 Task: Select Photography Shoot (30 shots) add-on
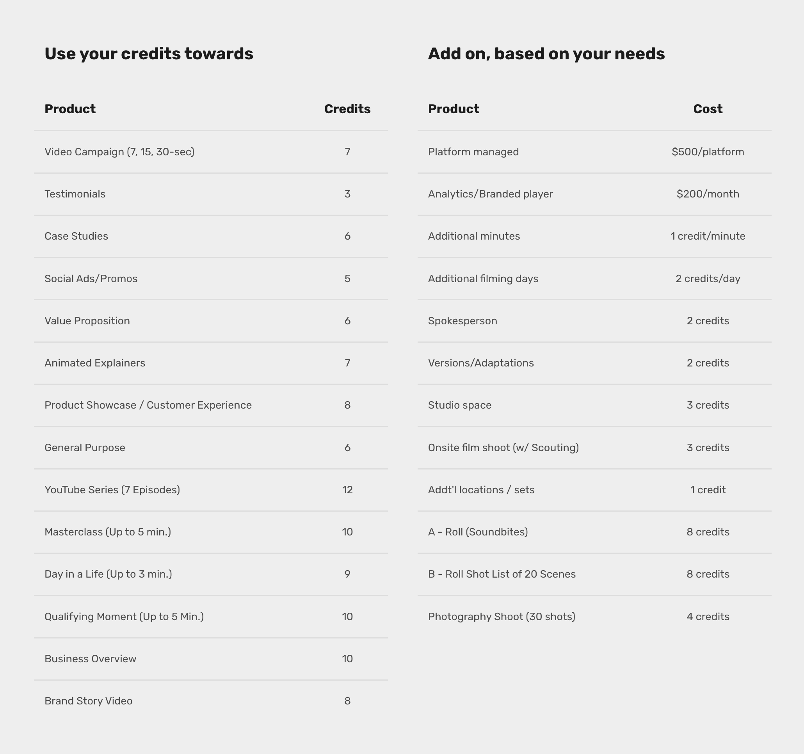pos(502,617)
